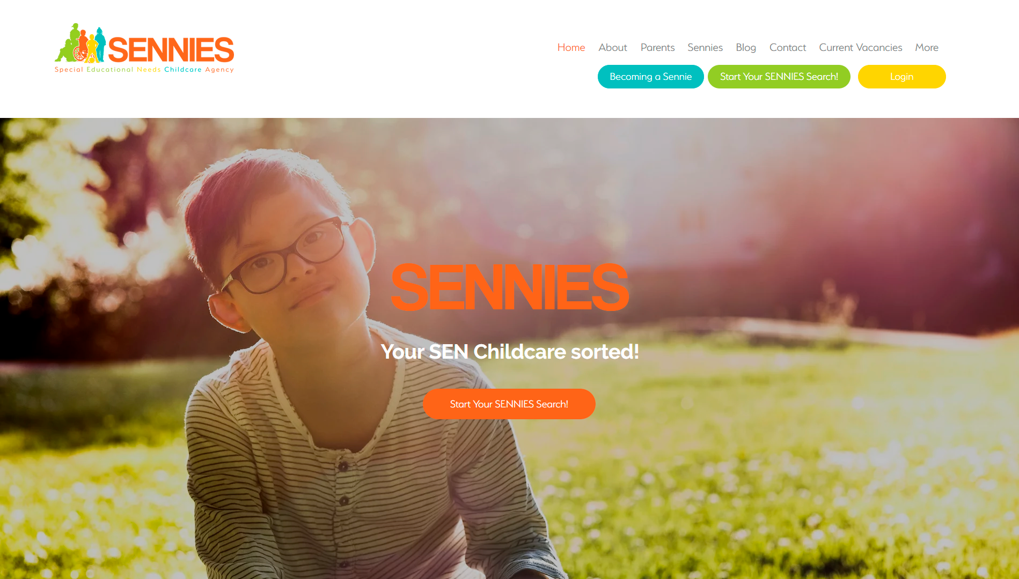Click orange hero Start Your SENNIES Search button
The height and width of the screenshot is (579, 1019).
click(x=509, y=404)
